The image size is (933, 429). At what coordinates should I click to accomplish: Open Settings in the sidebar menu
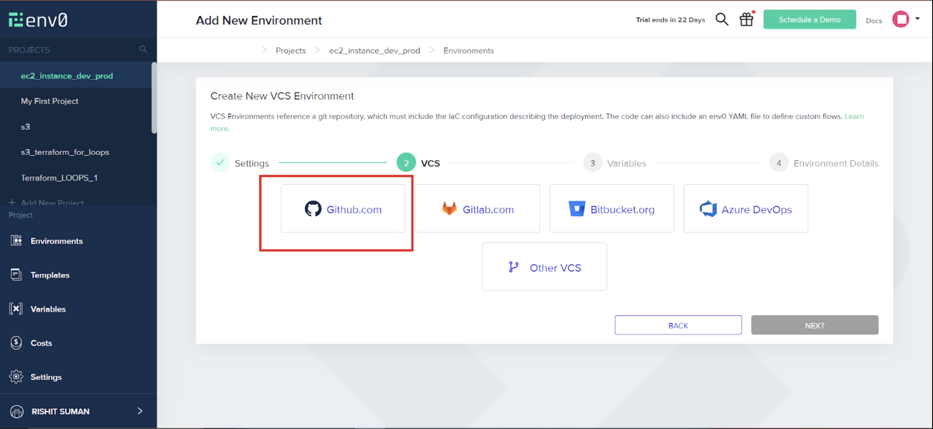(x=46, y=377)
